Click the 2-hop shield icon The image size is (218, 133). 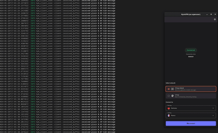tap(172, 96)
